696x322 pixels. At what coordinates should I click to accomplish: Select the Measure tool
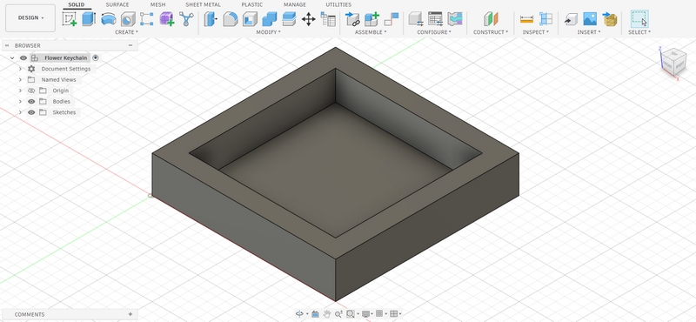(x=526, y=19)
